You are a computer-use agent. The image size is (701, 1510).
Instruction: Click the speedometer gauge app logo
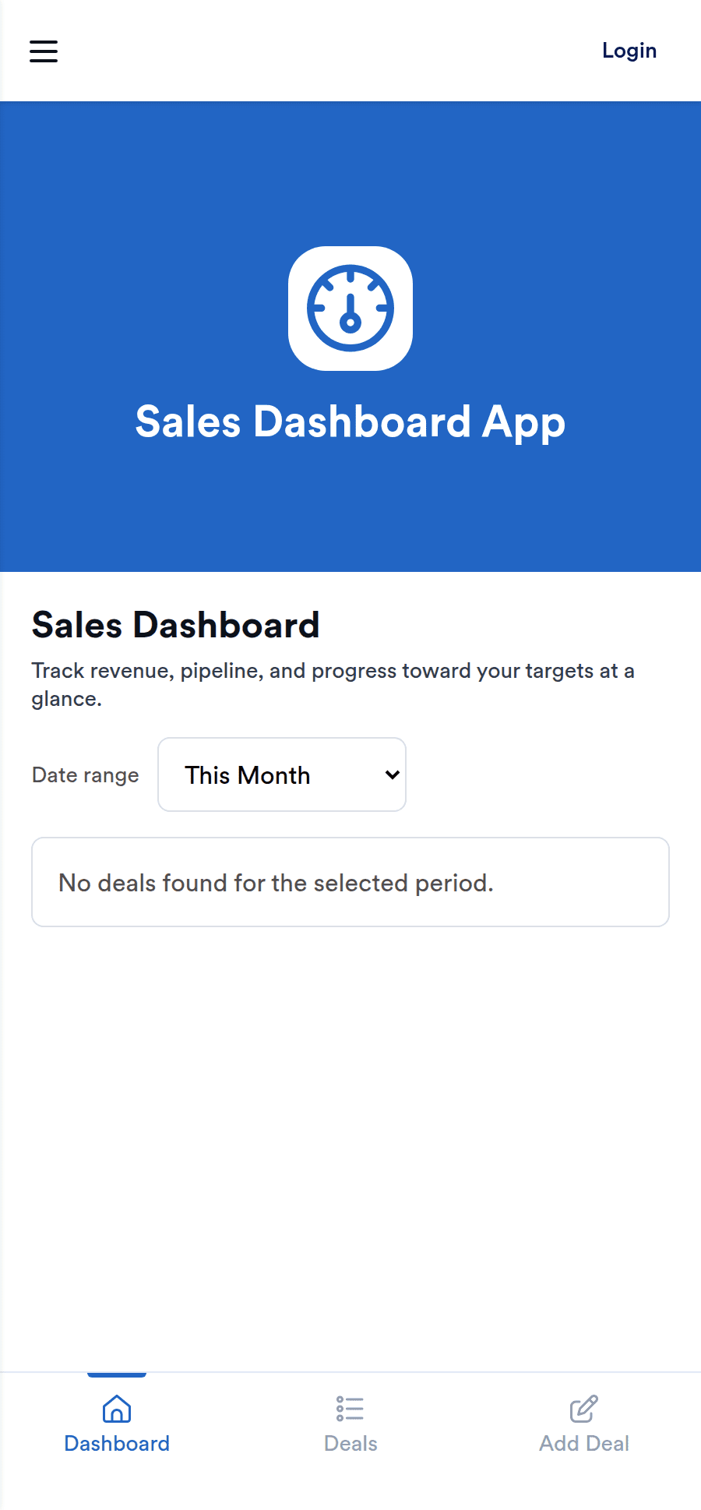click(x=350, y=309)
